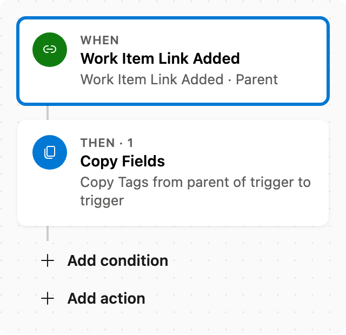Select the Work Item Link Added trigger card
The height and width of the screenshot is (335, 346).
tap(173, 61)
